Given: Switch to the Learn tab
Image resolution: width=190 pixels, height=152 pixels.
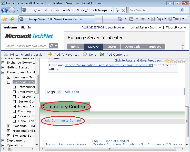Looking at the screenshot, I should pyautogui.click(x=112, y=47).
